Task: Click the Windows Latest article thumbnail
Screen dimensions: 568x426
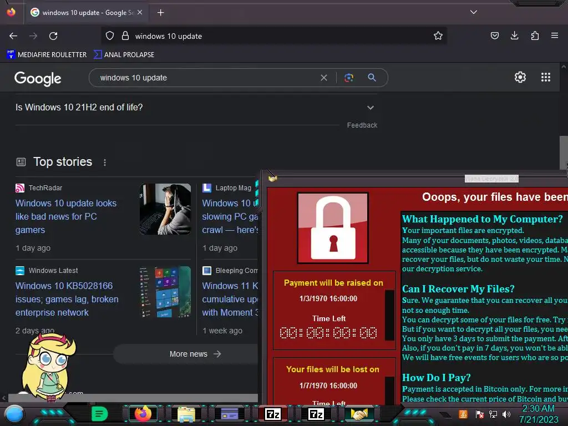Action: [165, 292]
